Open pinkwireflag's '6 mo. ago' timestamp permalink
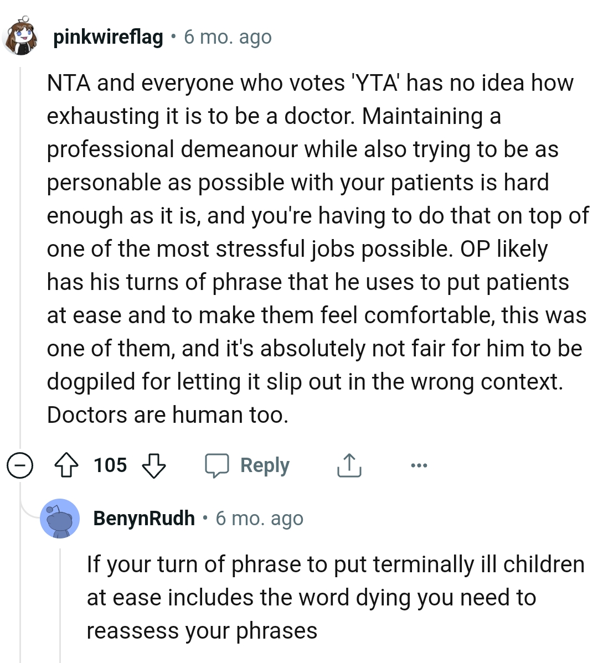Screen dimensions: 598x663 pyautogui.click(x=228, y=38)
